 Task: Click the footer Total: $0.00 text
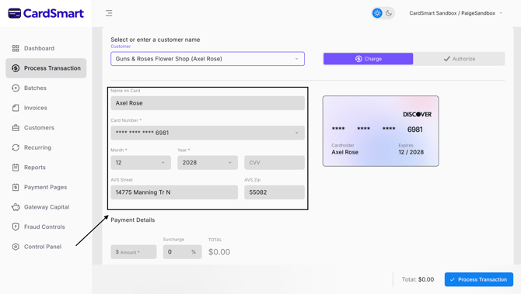tap(418, 280)
